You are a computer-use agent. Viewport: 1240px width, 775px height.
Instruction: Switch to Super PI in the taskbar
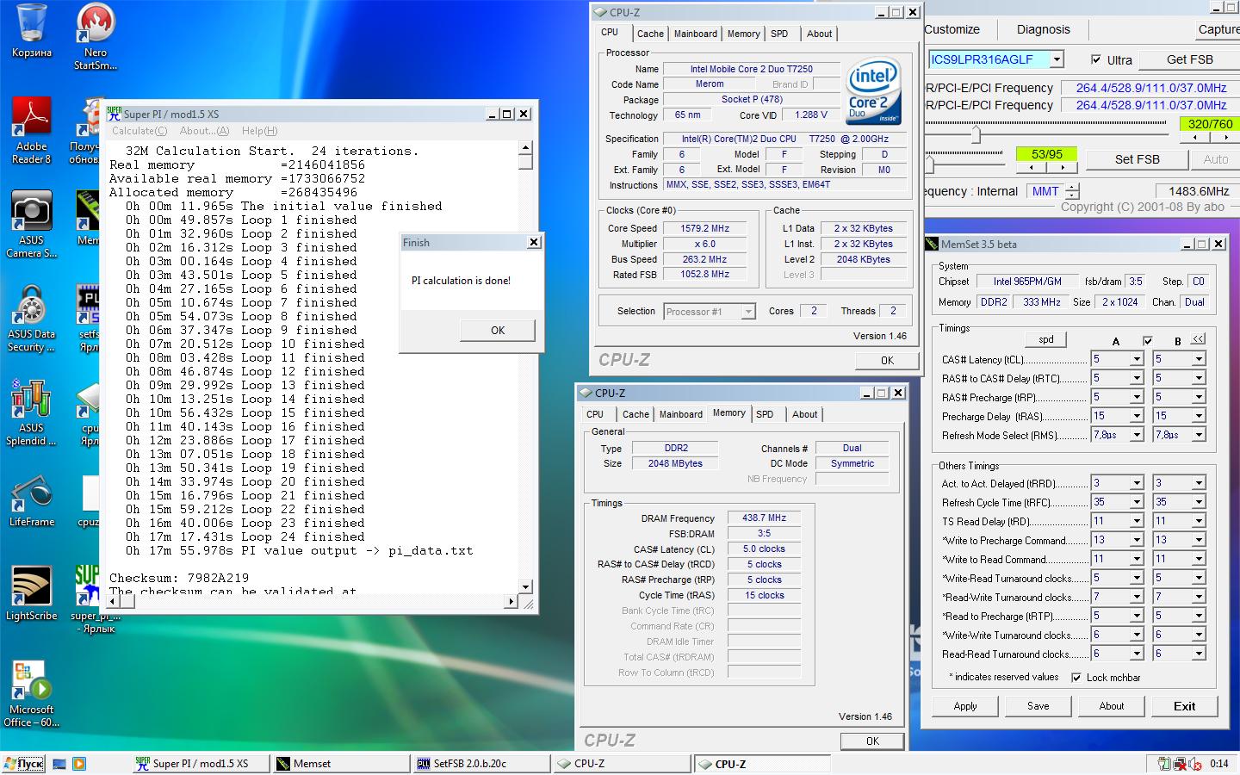pos(200,764)
